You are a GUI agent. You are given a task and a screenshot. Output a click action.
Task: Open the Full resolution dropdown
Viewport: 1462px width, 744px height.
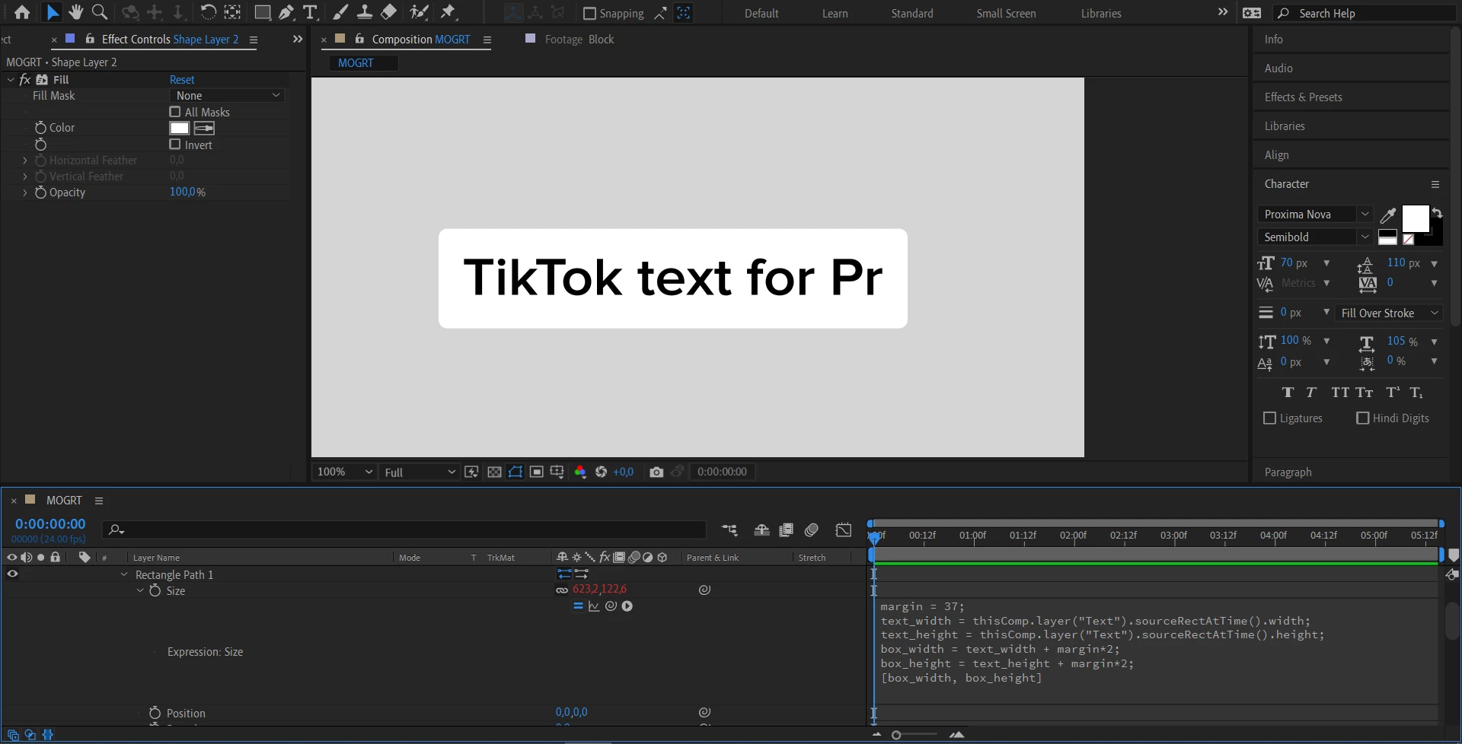[x=420, y=472]
